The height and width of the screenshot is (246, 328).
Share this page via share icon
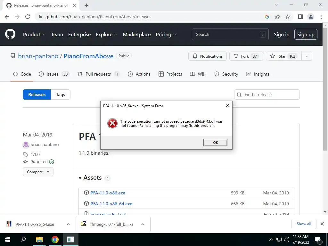coord(277,17)
